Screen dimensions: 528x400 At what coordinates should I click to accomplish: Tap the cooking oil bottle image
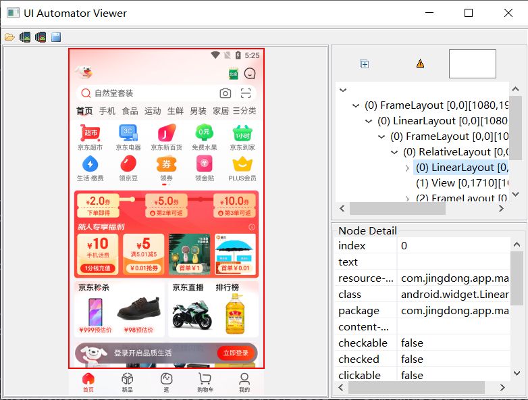pos(235,314)
